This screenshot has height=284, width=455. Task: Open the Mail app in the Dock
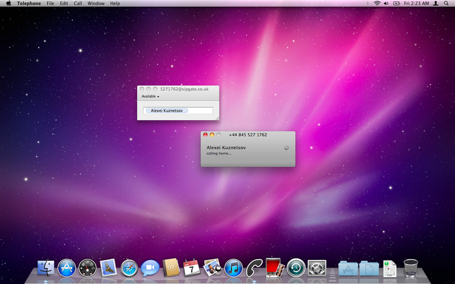[x=109, y=268]
